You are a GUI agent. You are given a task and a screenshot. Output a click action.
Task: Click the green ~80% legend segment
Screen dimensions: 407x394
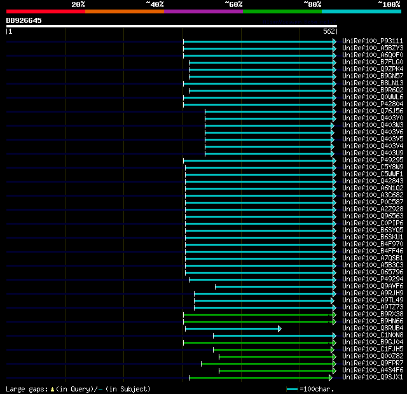(x=282, y=11)
